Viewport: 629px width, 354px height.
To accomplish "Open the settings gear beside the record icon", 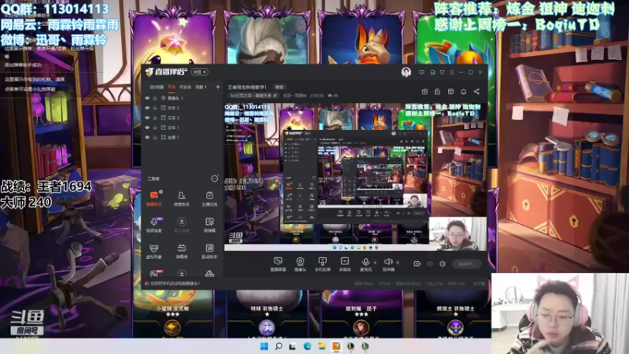I will [443, 264].
